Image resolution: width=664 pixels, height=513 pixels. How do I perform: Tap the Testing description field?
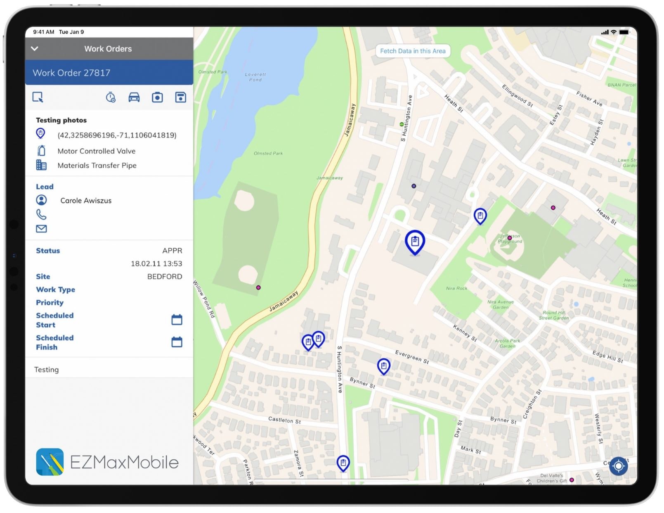47,370
